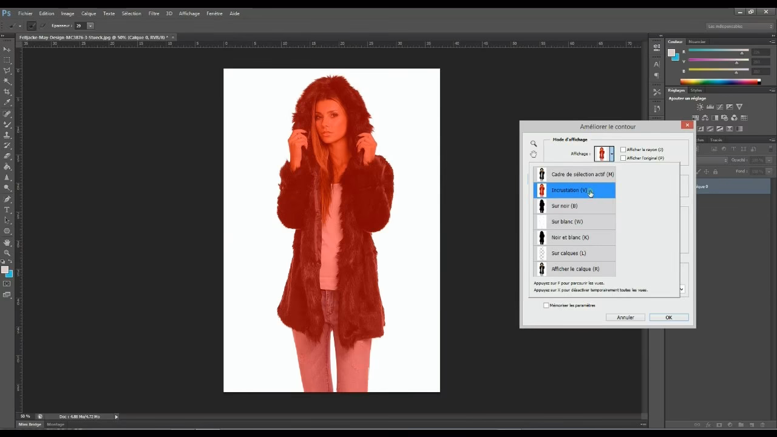This screenshot has width=777, height=437.
Task: Click the Annuler button
Action: coord(625,317)
